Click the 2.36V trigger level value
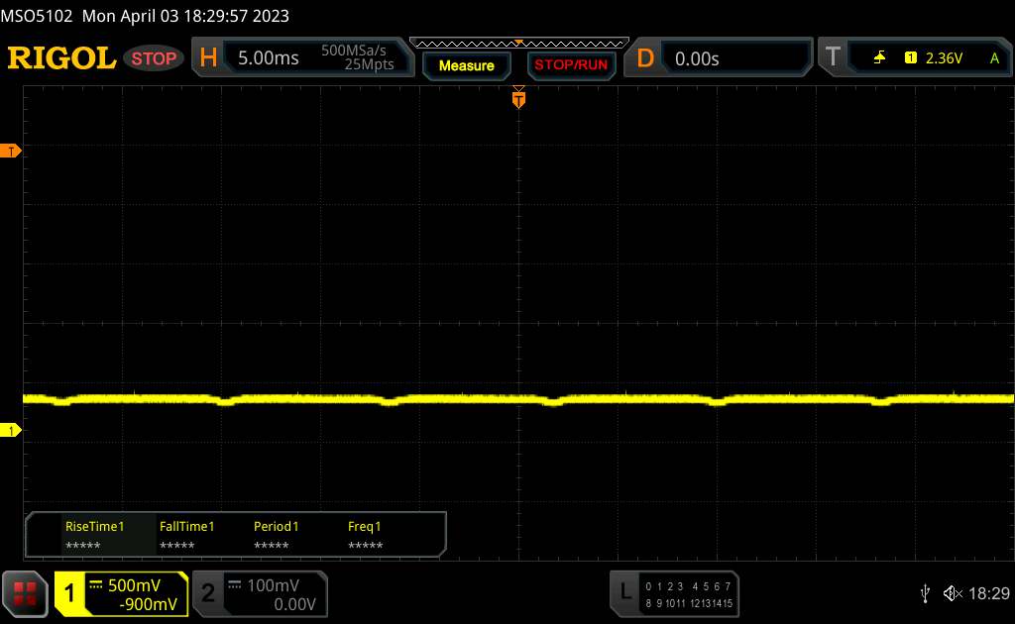The height and width of the screenshot is (624, 1015). pyautogui.click(x=944, y=58)
